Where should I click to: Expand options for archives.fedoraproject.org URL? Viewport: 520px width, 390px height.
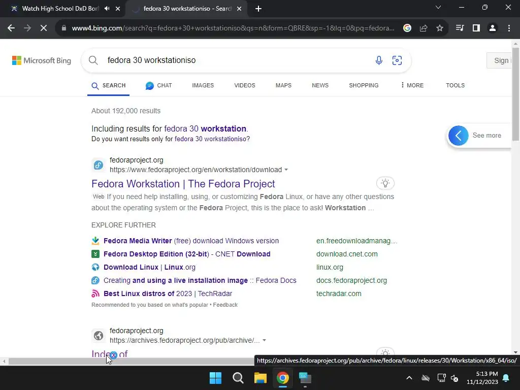[x=264, y=341]
